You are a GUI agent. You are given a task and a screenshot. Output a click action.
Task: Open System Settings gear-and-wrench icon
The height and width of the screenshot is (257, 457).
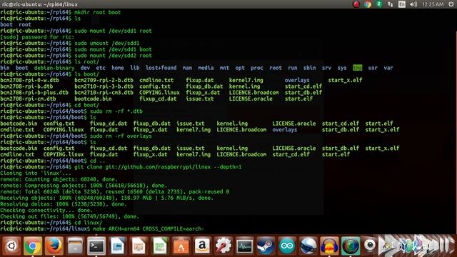[224, 246]
